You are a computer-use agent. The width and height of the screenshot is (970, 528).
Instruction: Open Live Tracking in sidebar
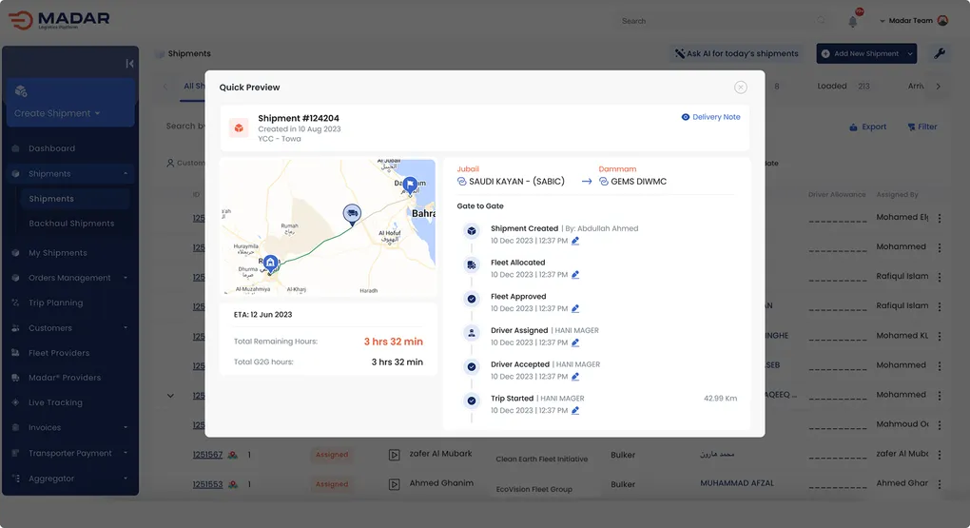55,402
